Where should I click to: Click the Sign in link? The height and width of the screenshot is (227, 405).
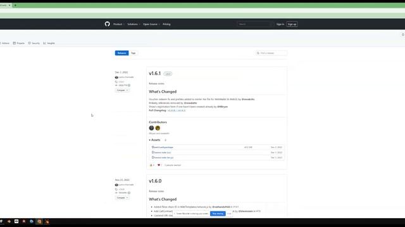[280, 24]
